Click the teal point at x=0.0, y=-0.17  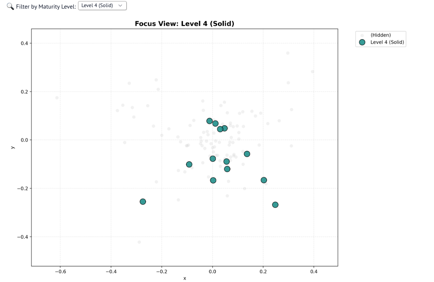click(213, 180)
